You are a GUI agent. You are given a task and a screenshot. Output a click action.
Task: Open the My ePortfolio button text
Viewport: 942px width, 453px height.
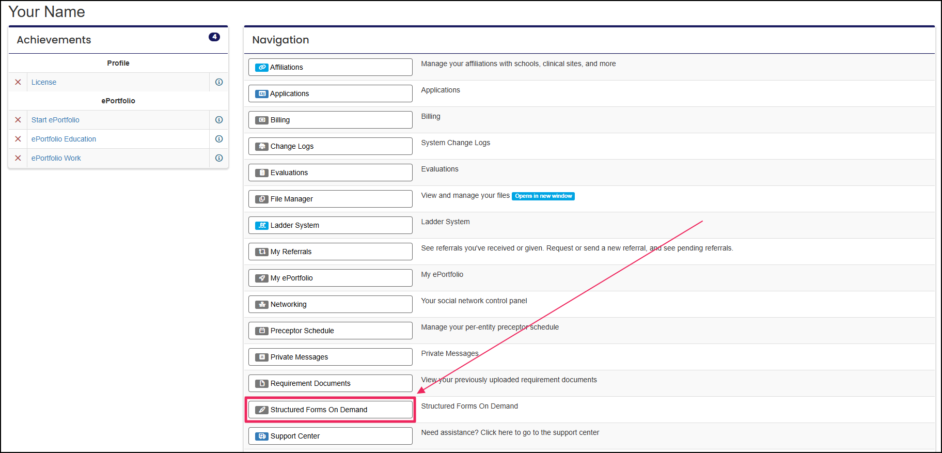pos(292,278)
